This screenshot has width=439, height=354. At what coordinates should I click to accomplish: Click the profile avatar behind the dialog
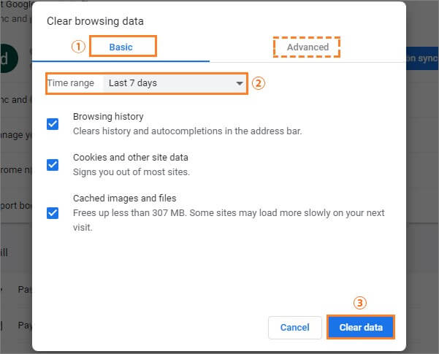[9, 58]
